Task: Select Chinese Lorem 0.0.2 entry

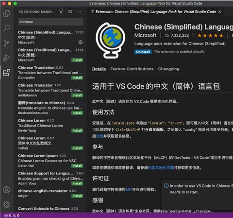Action: pyautogui.click(x=50, y=143)
